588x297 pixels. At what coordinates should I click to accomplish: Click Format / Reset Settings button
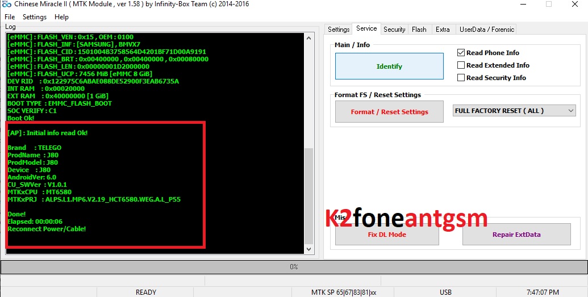[x=389, y=112]
